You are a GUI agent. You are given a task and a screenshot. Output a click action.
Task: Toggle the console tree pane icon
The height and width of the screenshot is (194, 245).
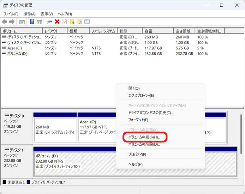click(x=22, y=22)
